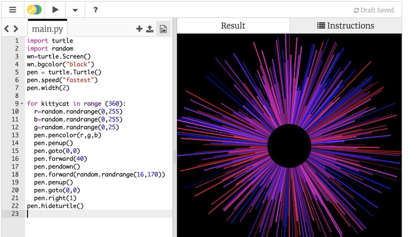
Task: Click line number 22 in gutter
Action: pyautogui.click(x=15, y=206)
